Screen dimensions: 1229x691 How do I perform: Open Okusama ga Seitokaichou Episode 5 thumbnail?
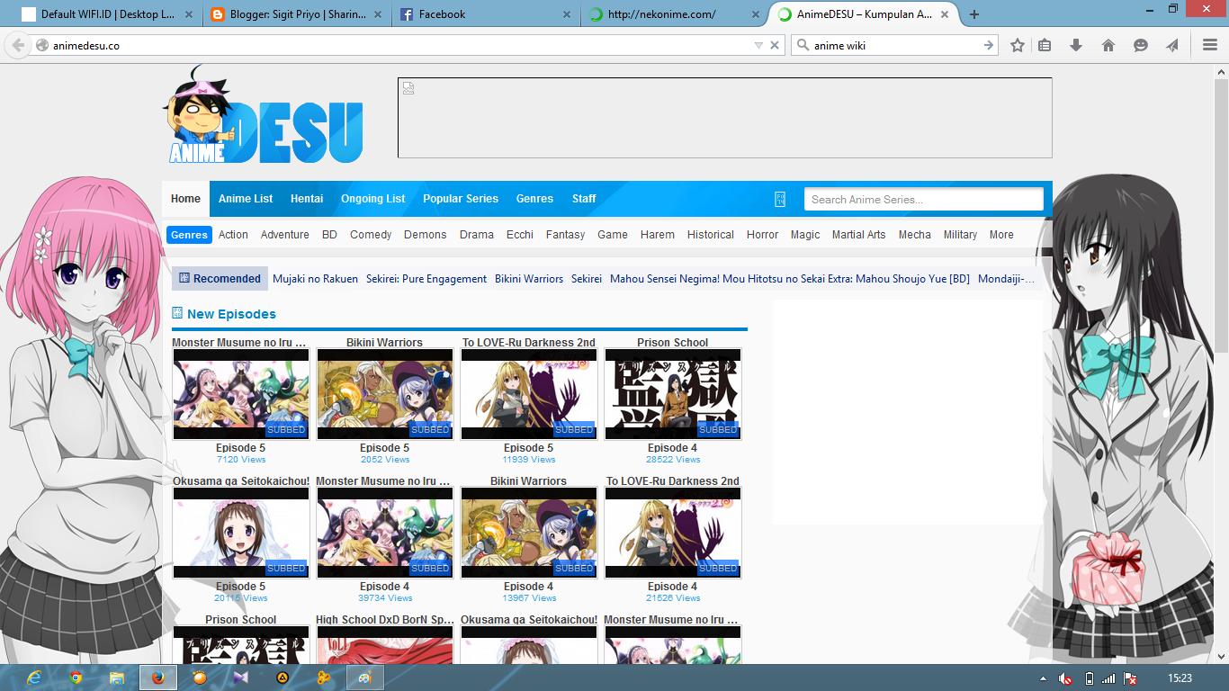pyautogui.click(x=241, y=533)
